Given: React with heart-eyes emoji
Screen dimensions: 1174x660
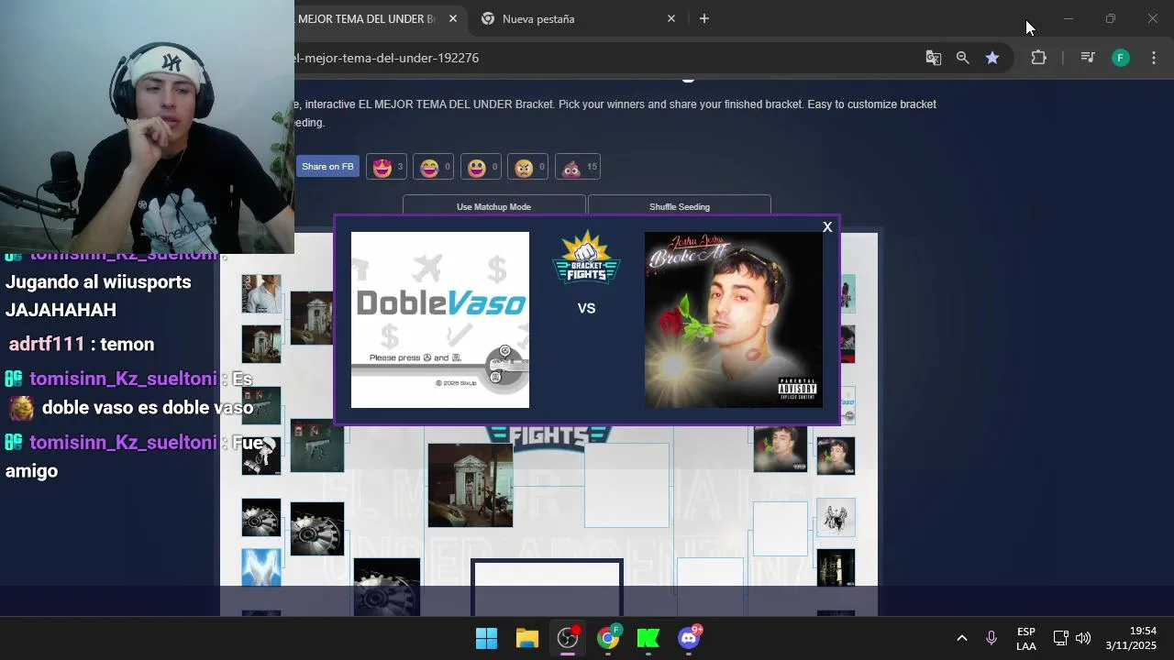Looking at the screenshot, I should tap(386, 167).
